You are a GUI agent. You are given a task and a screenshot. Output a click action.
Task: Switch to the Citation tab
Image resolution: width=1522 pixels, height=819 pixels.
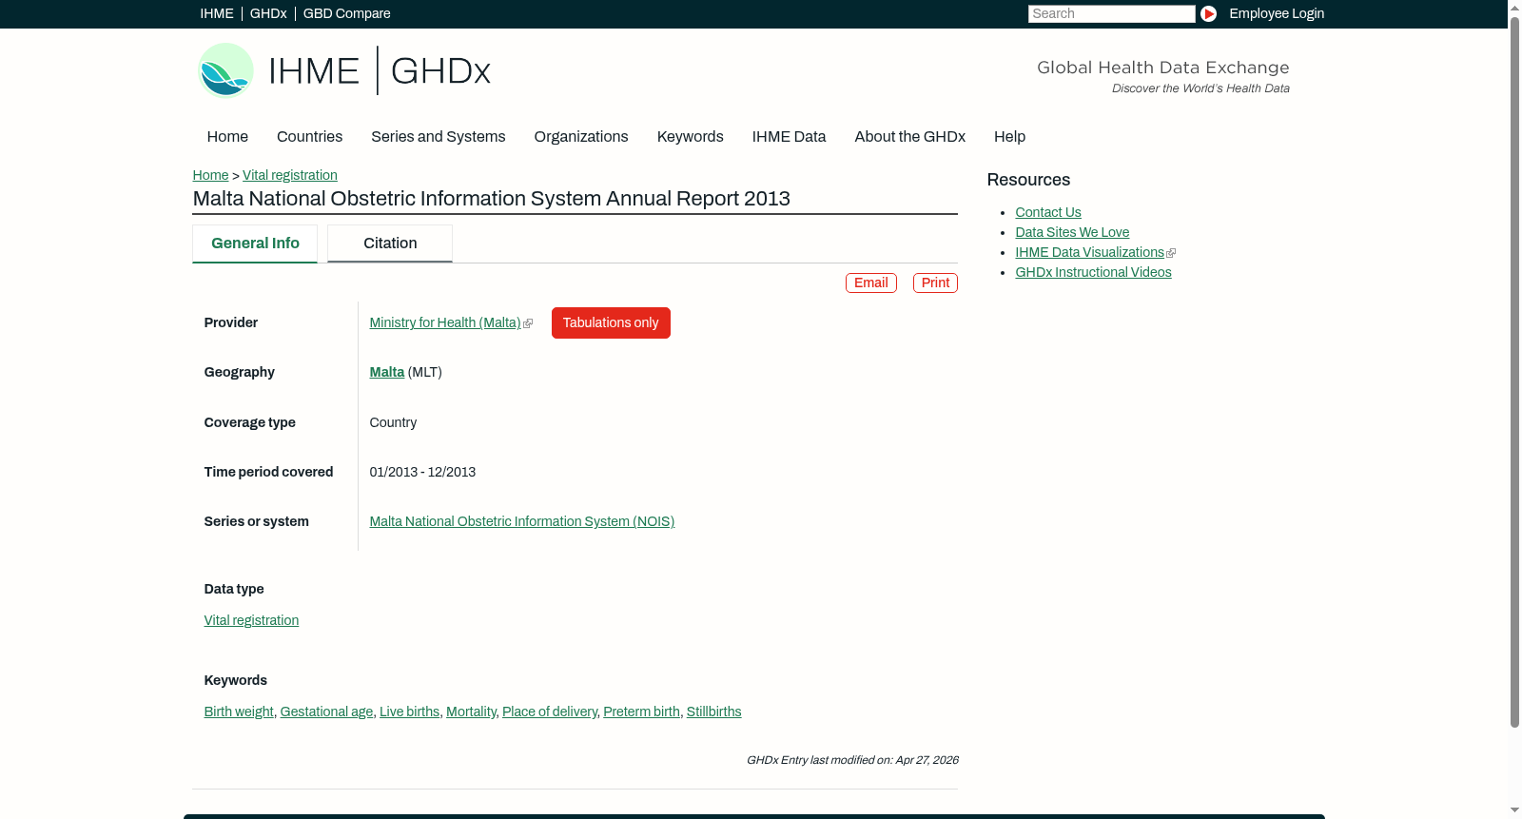coord(390,244)
